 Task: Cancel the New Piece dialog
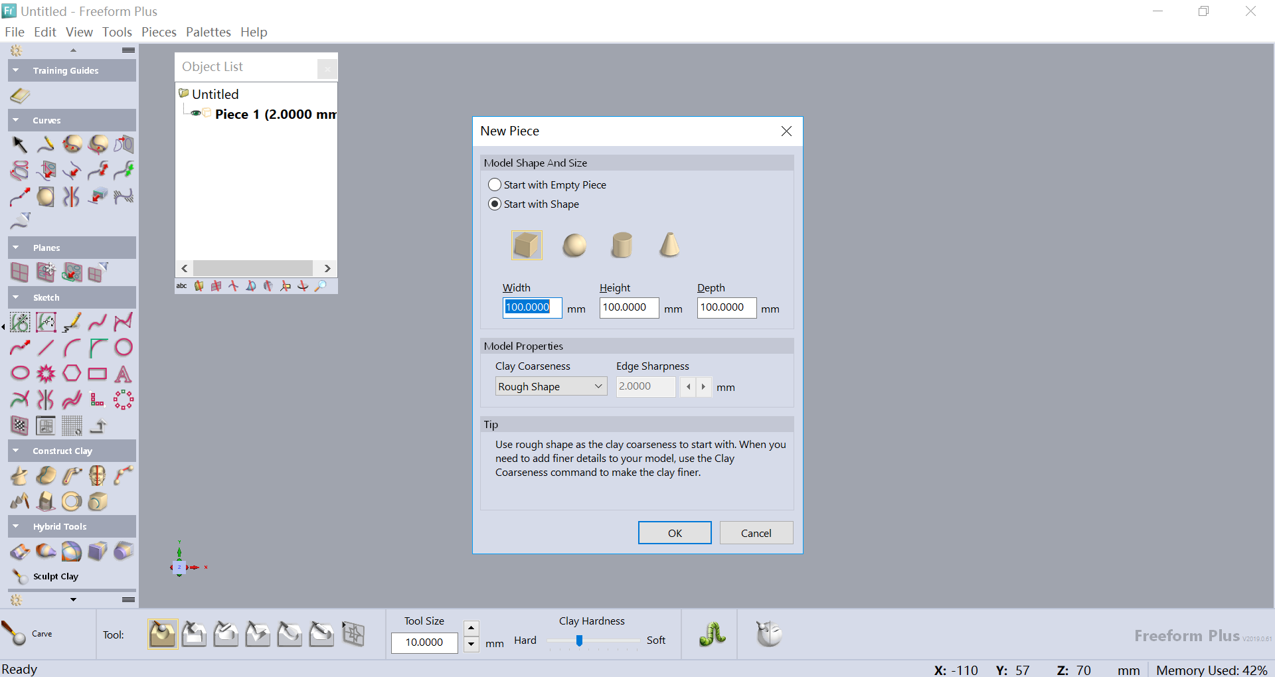pyautogui.click(x=756, y=533)
